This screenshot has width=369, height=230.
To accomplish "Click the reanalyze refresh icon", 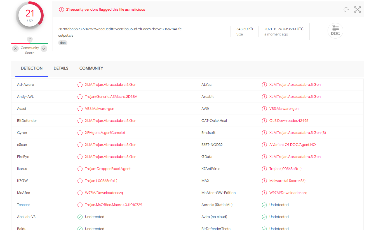I will point(346,10).
